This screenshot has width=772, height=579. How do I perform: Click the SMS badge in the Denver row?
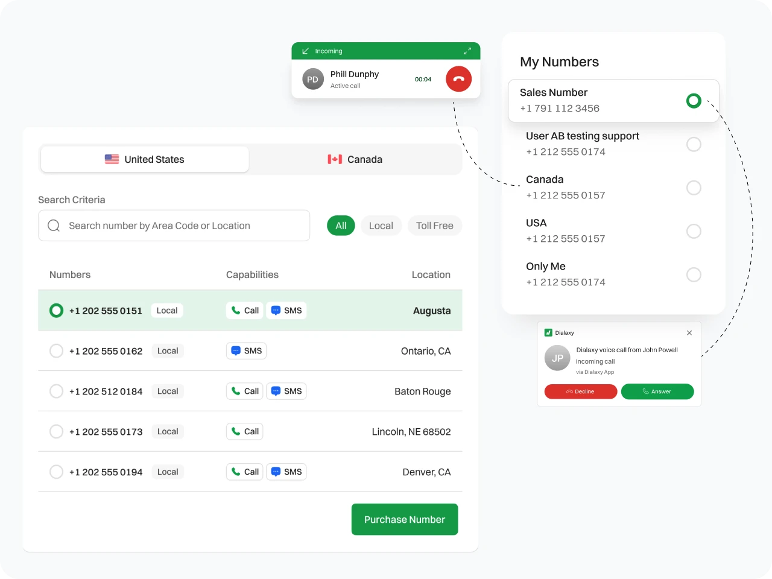(x=286, y=472)
